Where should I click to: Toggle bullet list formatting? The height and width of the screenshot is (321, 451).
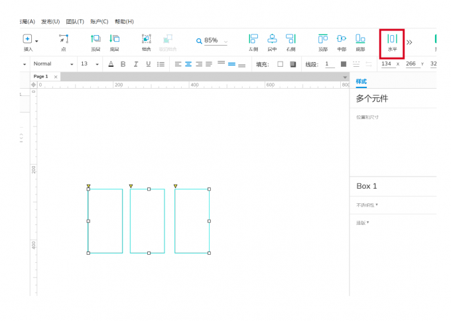tap(161, 64)
